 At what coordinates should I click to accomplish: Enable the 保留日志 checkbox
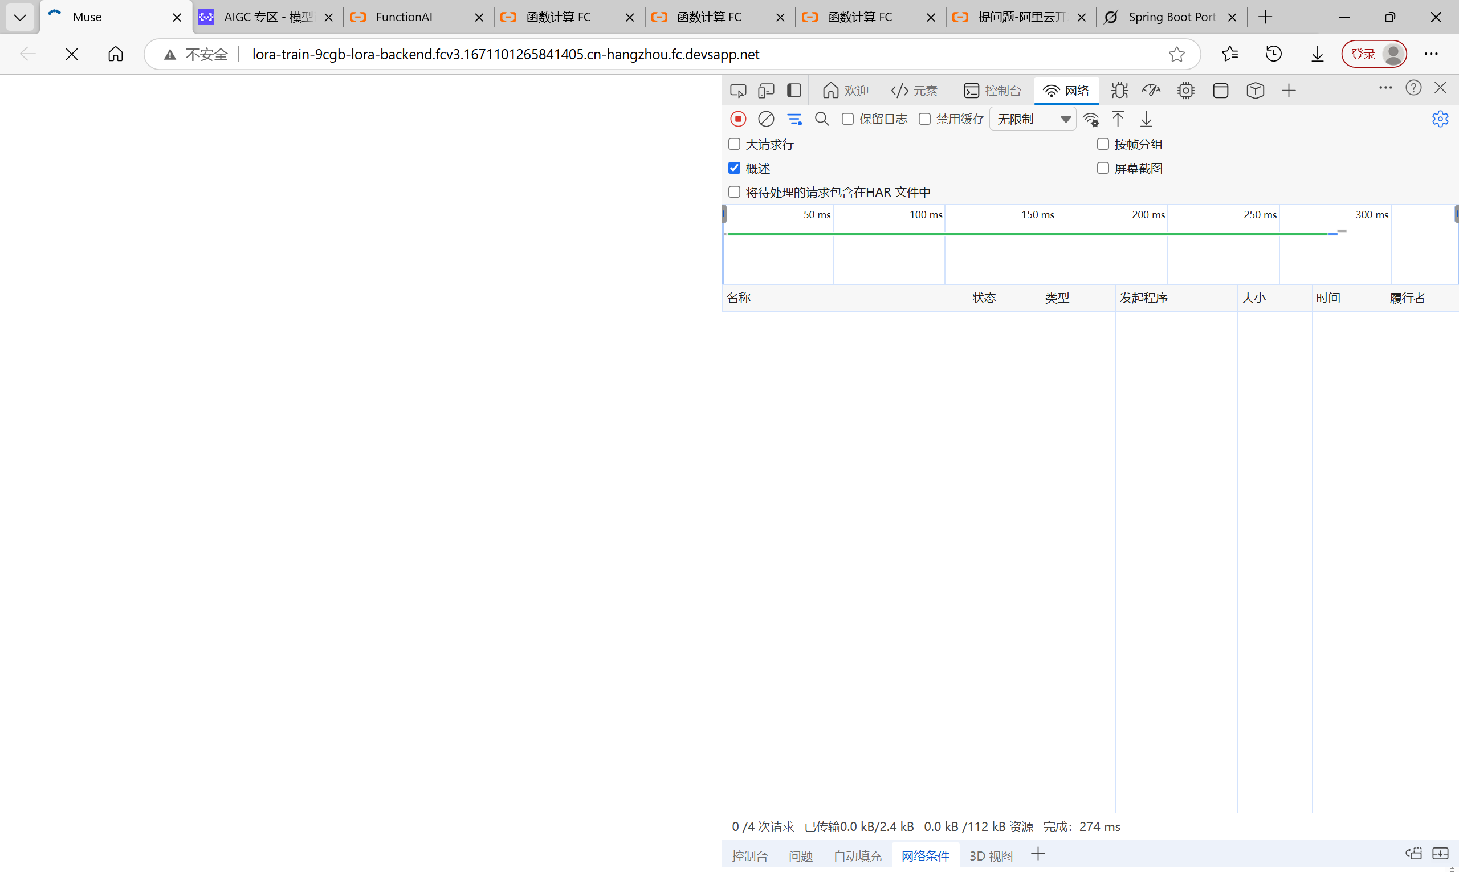tap(847, 119)
